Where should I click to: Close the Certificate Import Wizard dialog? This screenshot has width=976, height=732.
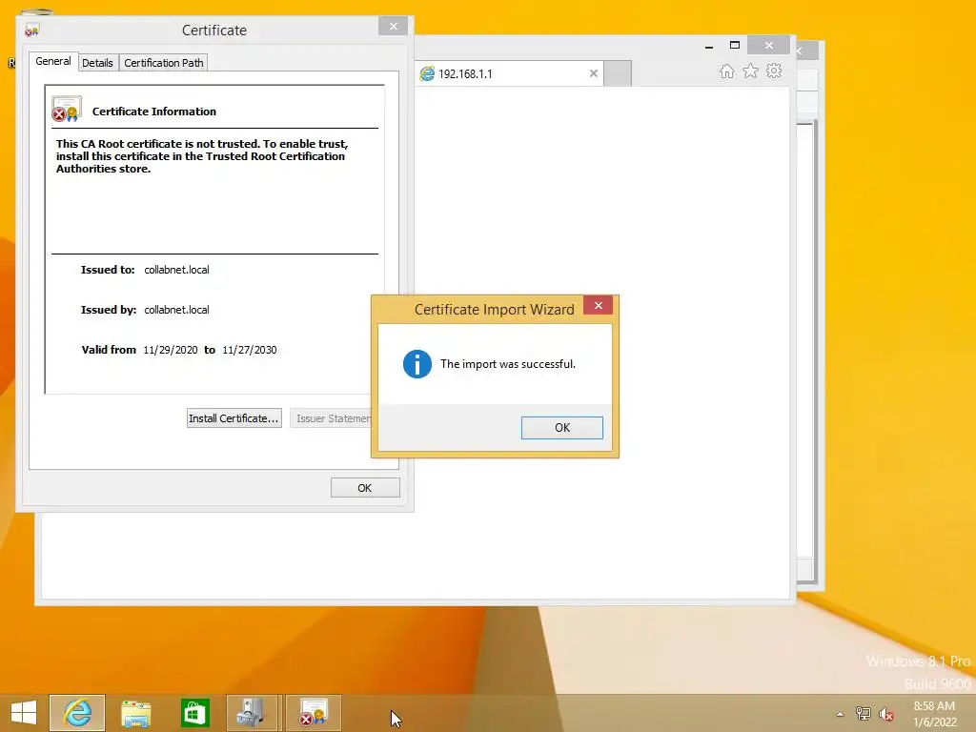click(599, 305)
